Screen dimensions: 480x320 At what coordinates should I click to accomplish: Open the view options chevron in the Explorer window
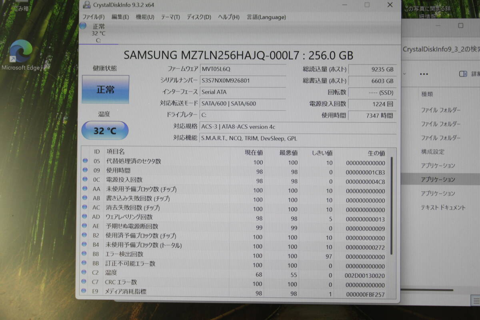coord(405,74)
